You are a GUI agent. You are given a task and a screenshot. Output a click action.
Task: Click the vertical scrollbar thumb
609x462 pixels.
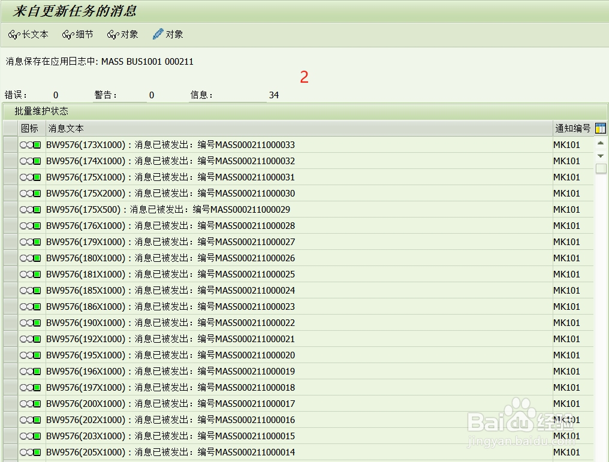point(600,169)
